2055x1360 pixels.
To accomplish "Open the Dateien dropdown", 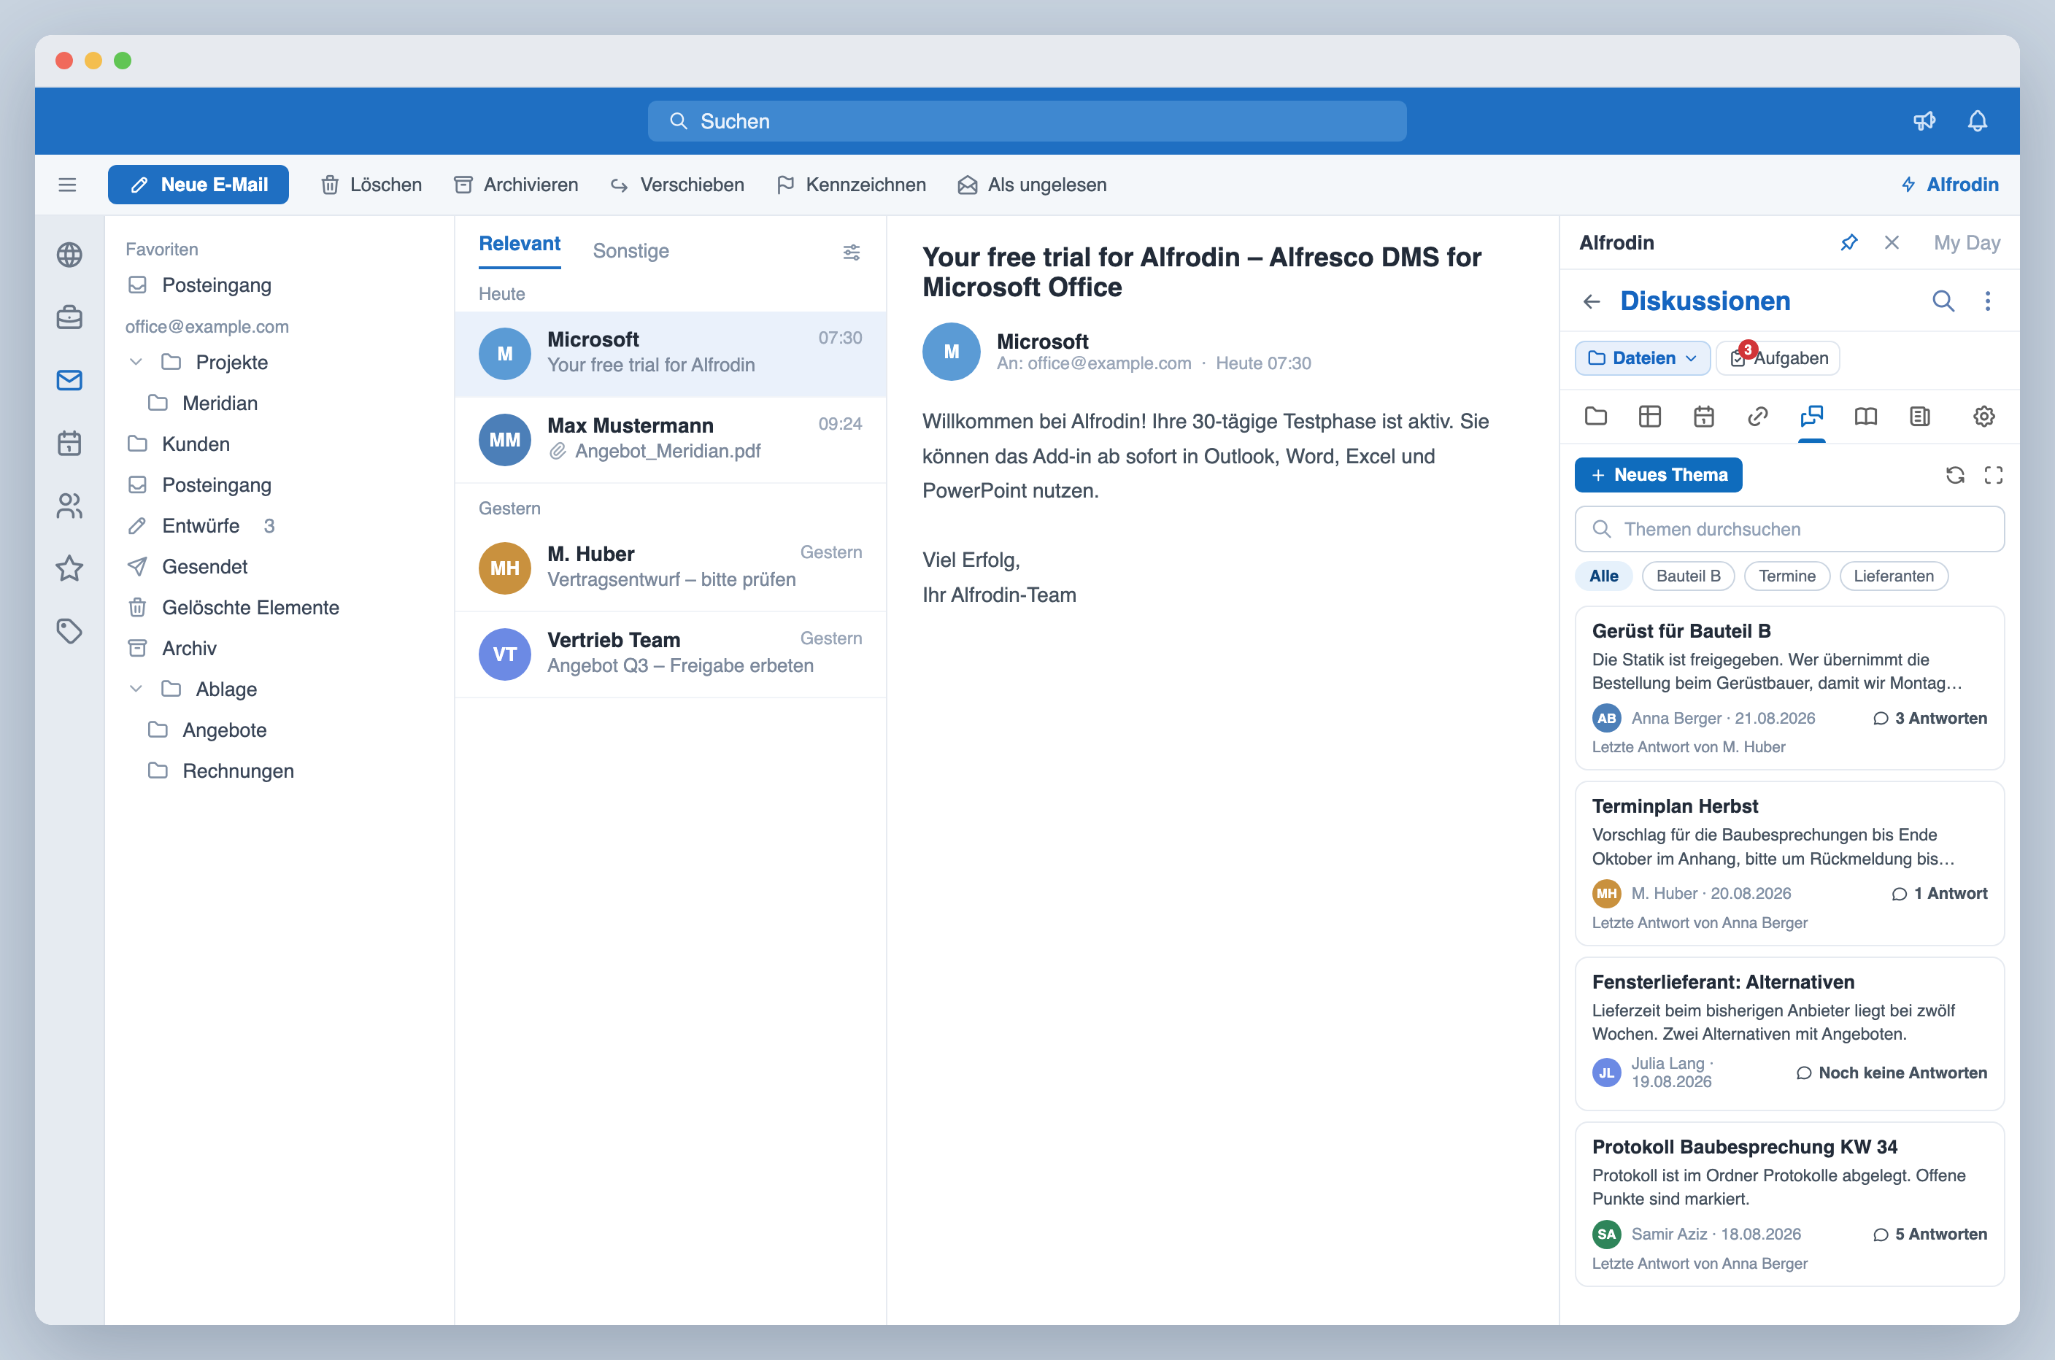I will pyautogui.click(x=1642, y=358).
